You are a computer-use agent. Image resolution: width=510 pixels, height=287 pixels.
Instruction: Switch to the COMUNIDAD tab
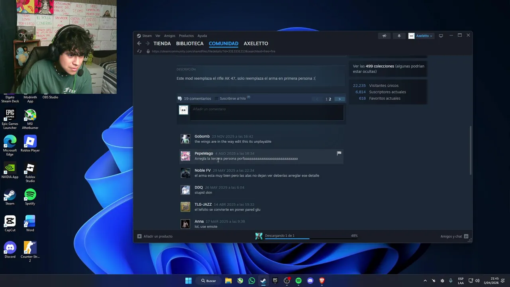[x=224, y=43]
